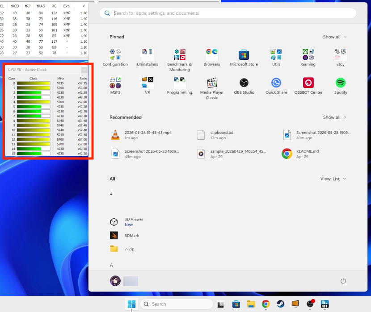The width and height of the screenshot is (371, 312).
Task: Open Google Chrome on the taskbar
Action: click(x=266, y=304)
